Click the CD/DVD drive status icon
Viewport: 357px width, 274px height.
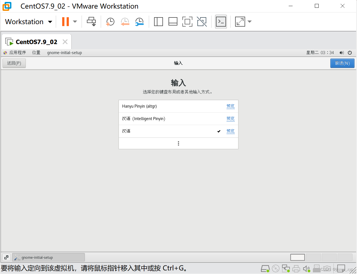click(276, 268)
